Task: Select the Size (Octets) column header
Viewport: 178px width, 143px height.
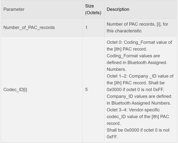Action: (x=93, y=9)
